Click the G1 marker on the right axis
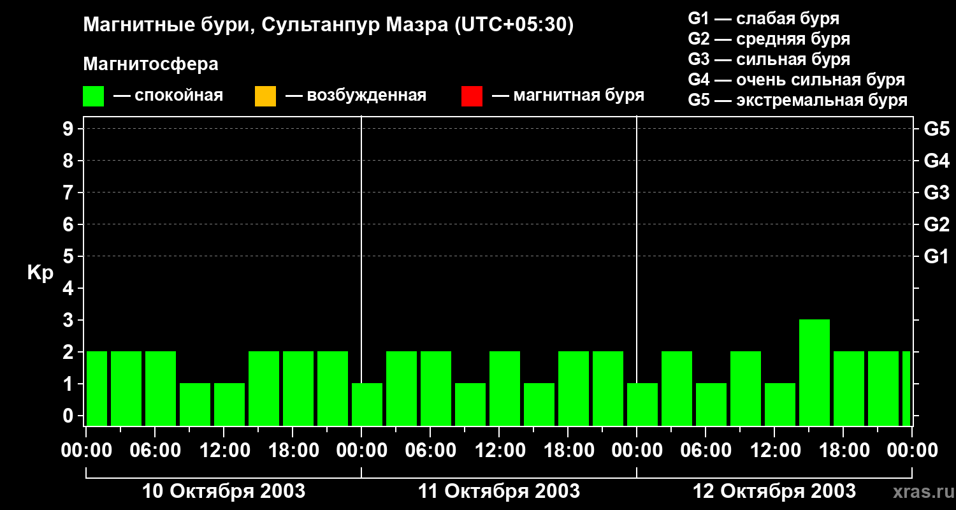956x510 pixels. [x=936, y=257]
